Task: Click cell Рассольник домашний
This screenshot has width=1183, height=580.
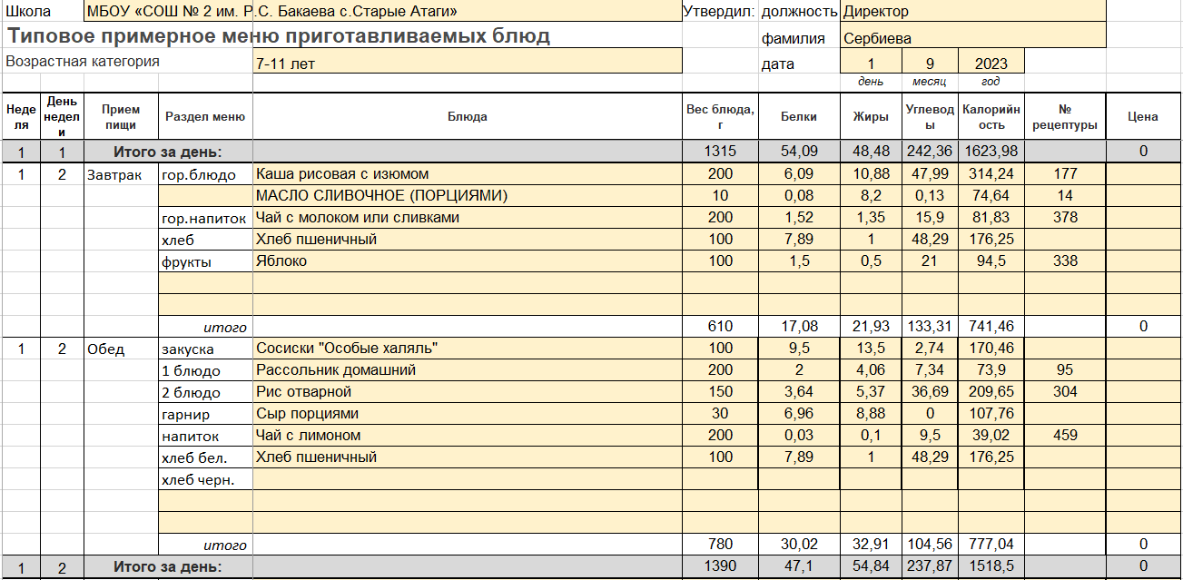Action: 468,370
